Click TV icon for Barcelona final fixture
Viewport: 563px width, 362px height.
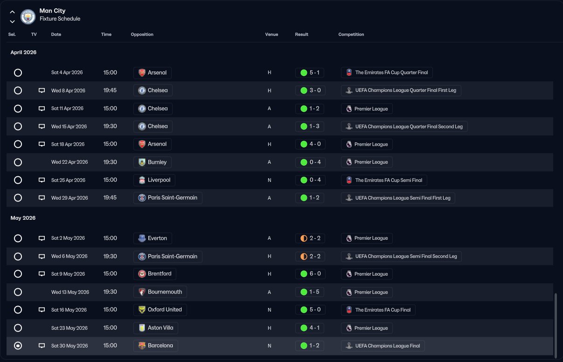[x=42, y=346]
